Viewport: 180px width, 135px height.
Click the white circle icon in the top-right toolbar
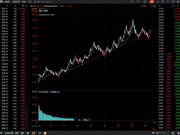173,2
